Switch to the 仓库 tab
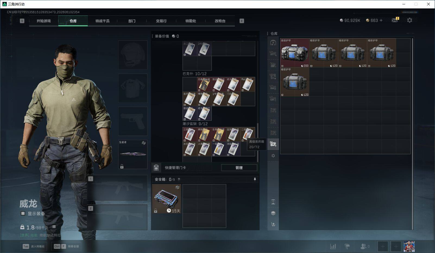435x253 pixels. (73, 21)
